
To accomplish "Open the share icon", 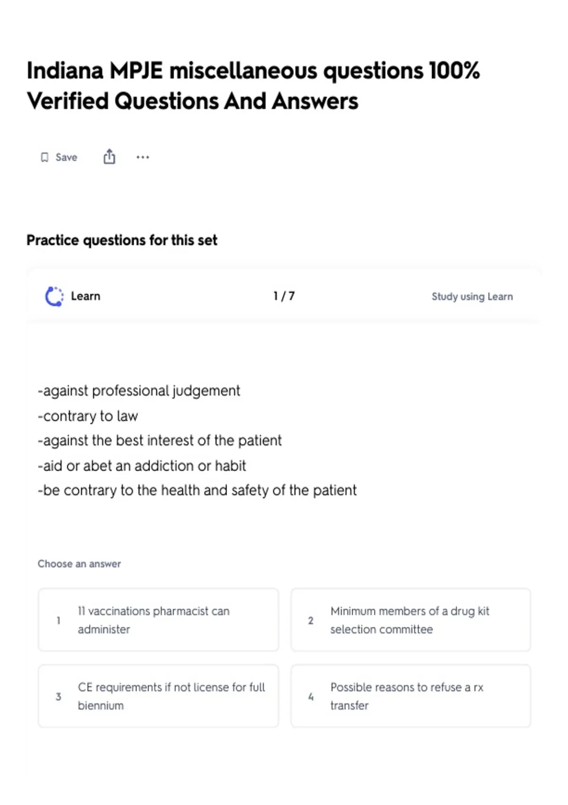I will click(109, 156).
